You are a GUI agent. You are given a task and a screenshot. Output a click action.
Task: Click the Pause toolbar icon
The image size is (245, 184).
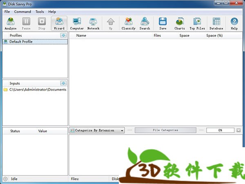click(26, 23)
